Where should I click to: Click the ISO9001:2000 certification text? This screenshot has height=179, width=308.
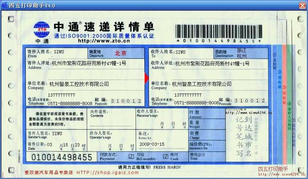point(104,36)
